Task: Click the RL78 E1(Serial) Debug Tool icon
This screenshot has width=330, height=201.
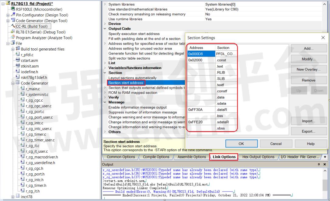Action: tap(13, 32)
